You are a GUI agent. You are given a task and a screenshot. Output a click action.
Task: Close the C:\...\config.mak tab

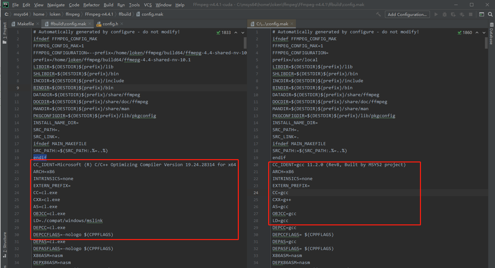click(x=292, y=24)
